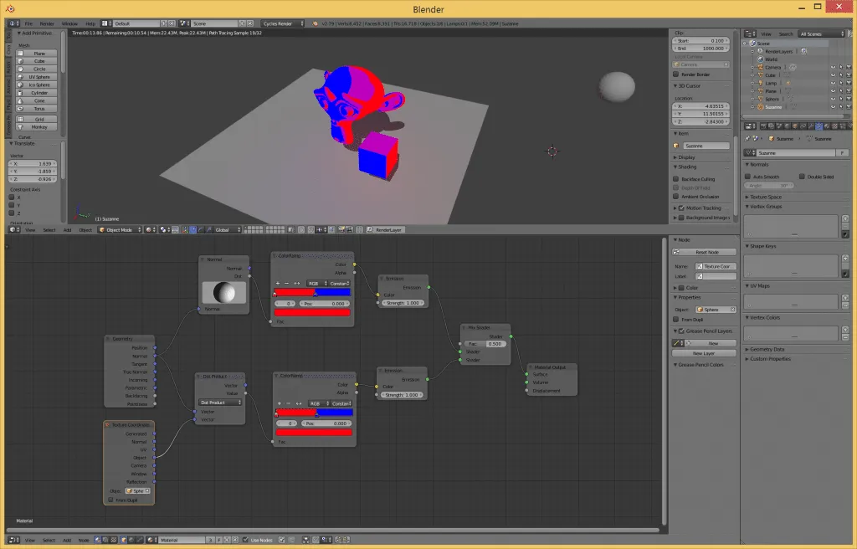The width and height of the screenshot is (857, 549).
Task: Click the Lamp icon in outliner
Action: point(761,83)
